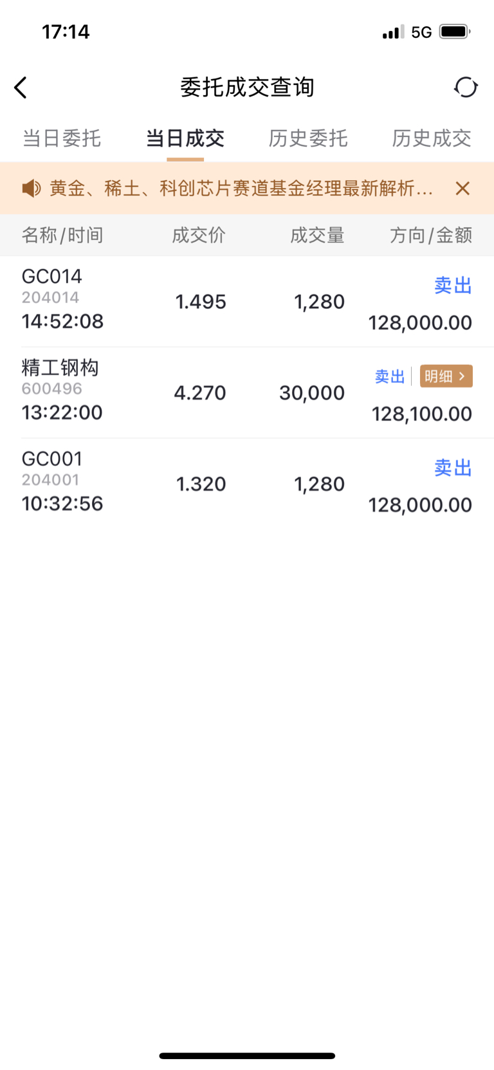
Task: Tap the speaker announcement icon
Action: 31,189
